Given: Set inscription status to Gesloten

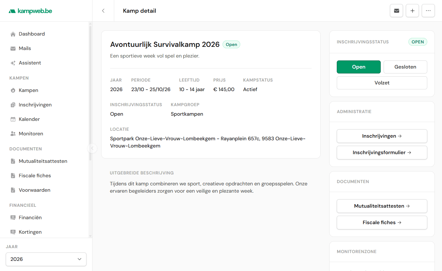Looking at the screenshot, I should [x=405, y=67].
